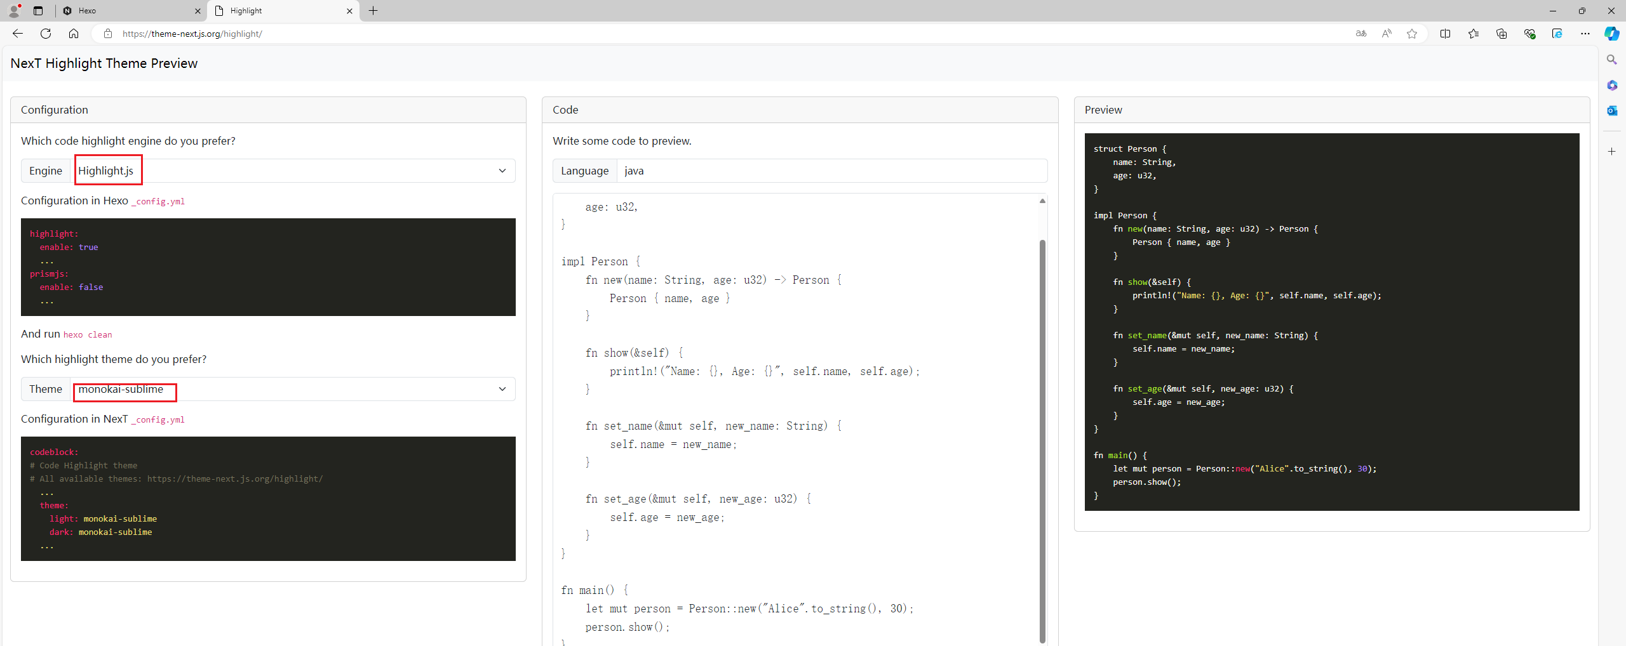Click 'struct Person {' in preview
Viewport: 1626px width, 646px height.
(x=1130, y=148)
